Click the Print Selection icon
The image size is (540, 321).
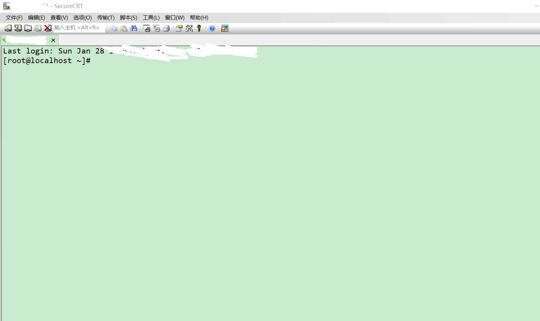click(157, 28)
